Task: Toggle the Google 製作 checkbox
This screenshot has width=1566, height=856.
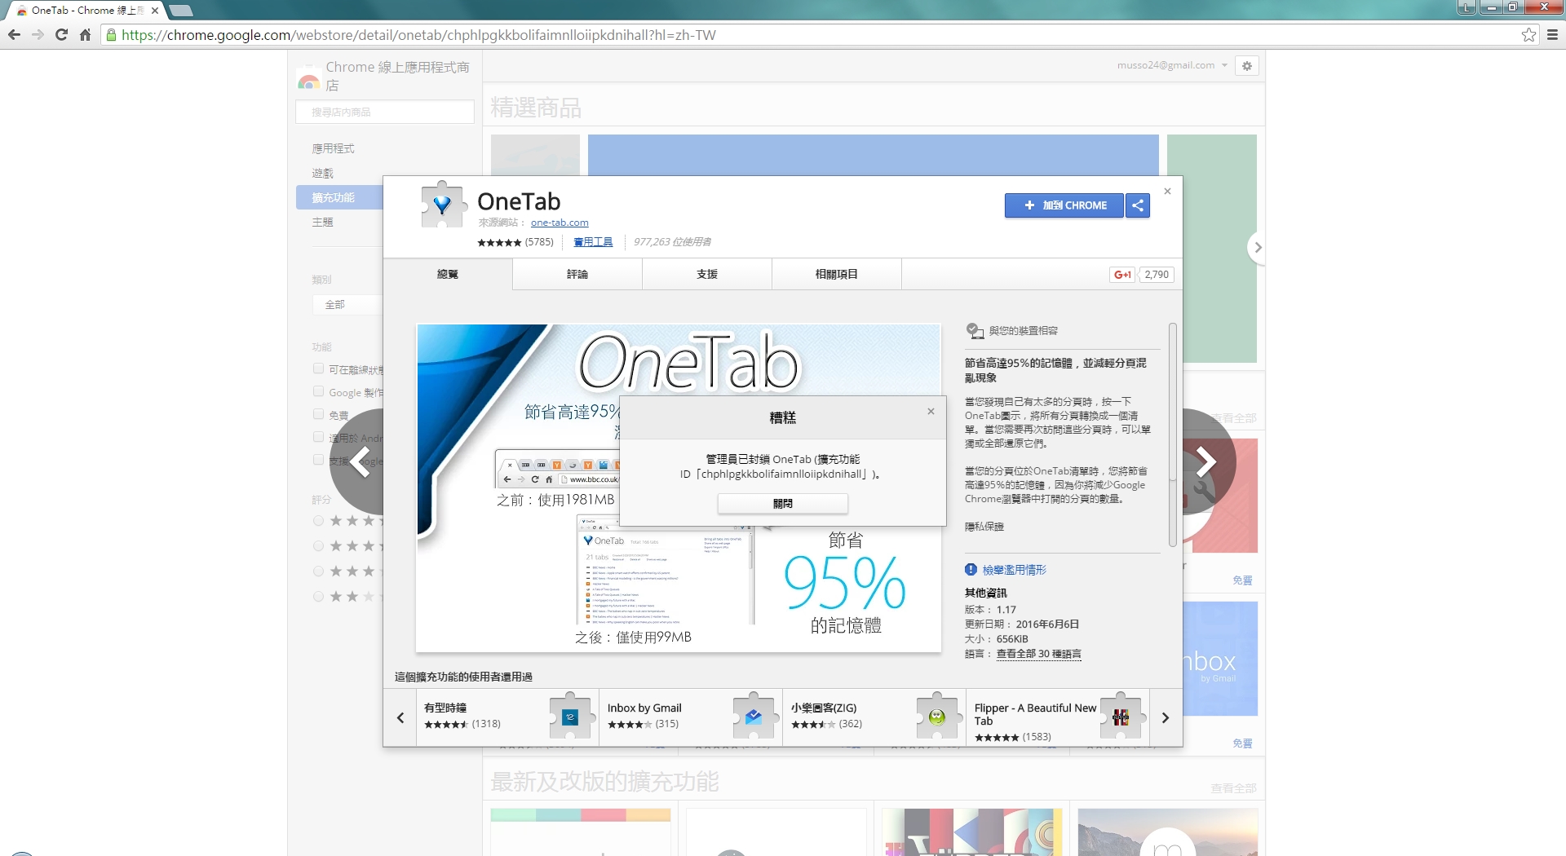Action: (319, 391)
